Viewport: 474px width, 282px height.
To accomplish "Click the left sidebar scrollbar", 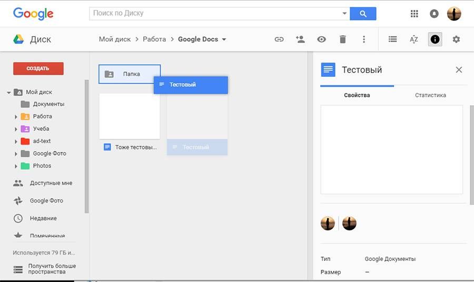I will [87, 146].
